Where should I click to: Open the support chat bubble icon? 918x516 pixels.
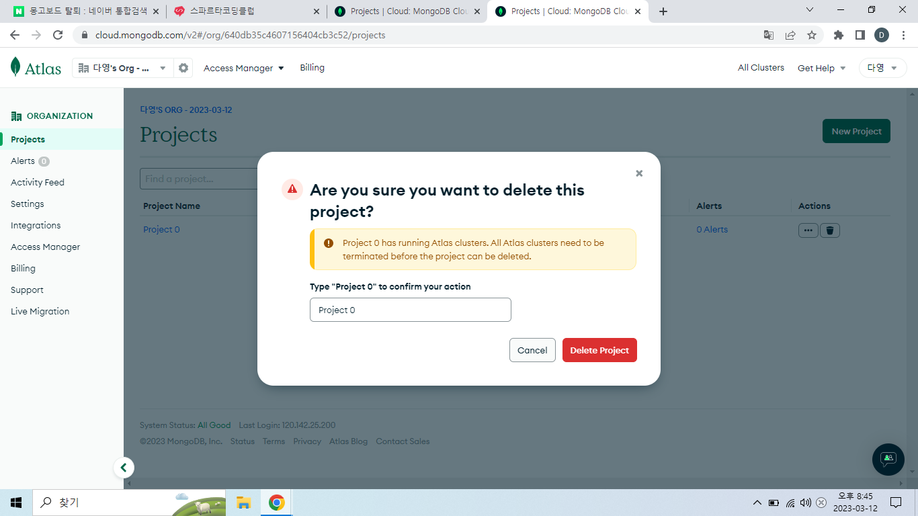coord(888,460)
